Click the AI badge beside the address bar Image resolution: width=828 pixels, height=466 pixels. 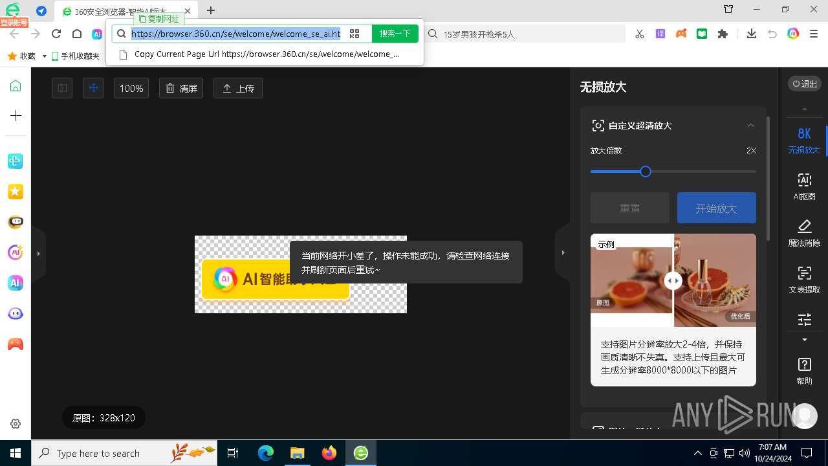96,34
